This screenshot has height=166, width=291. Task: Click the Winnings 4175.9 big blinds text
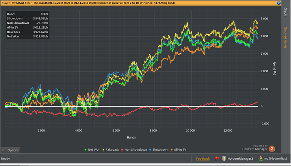point(158,3)
